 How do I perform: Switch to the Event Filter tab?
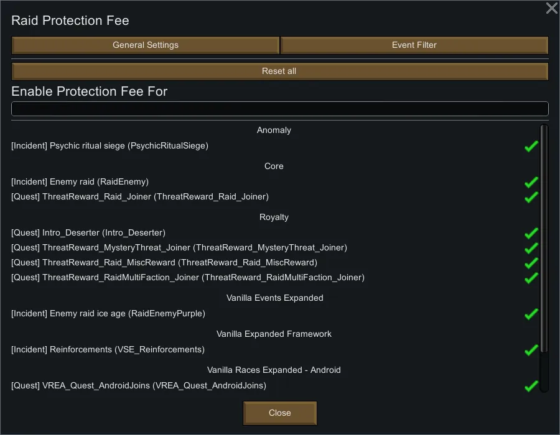414,45
